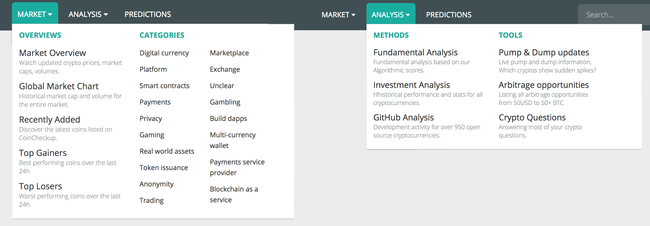Select the Gambling category
Screen dimensions: 650x226
[225, 102]
